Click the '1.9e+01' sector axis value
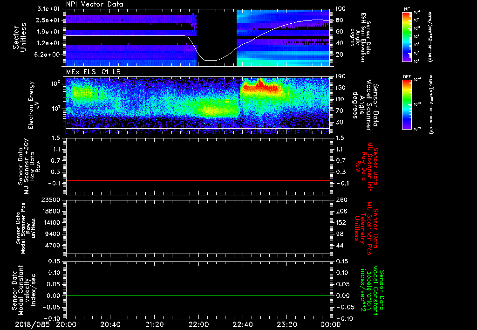The width and height of the screenshot is (477, 330). [x=48, y=32]
